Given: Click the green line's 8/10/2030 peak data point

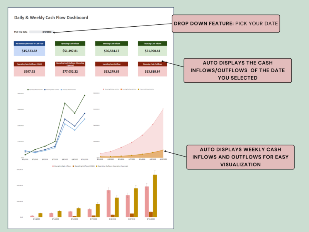Looking at the screenshot, I should [85, 95].
